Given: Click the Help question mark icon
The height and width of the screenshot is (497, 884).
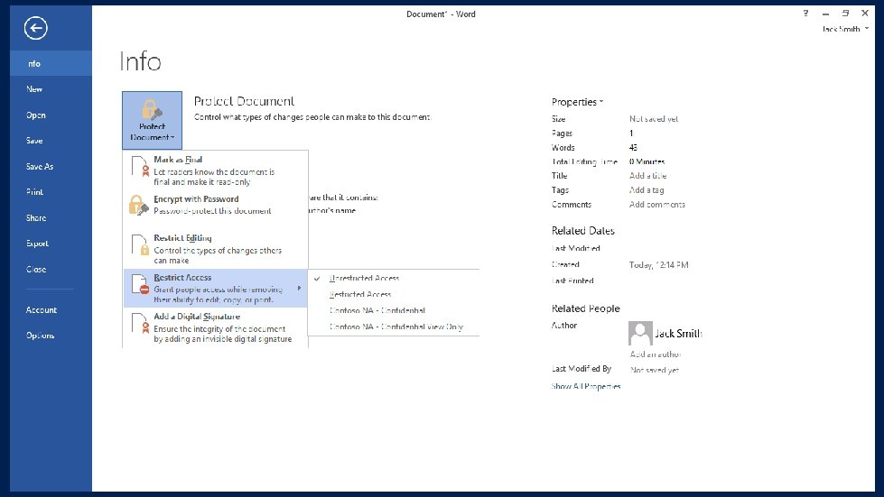Looking at the screenshot, I should 805,13.
